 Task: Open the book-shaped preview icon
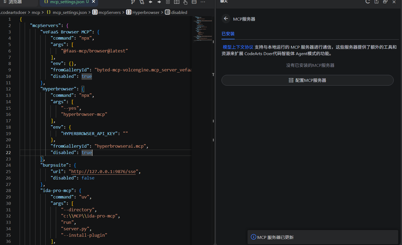176,2
